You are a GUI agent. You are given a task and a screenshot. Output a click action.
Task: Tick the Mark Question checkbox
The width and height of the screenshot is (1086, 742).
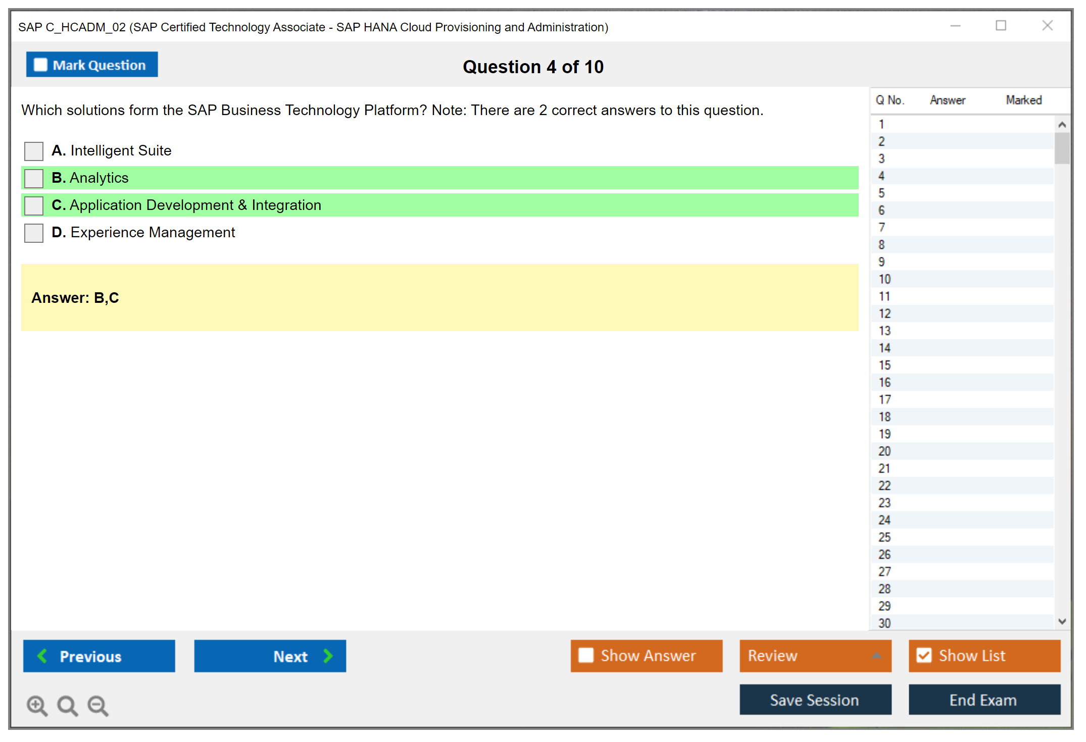click(x=40, y=65)
